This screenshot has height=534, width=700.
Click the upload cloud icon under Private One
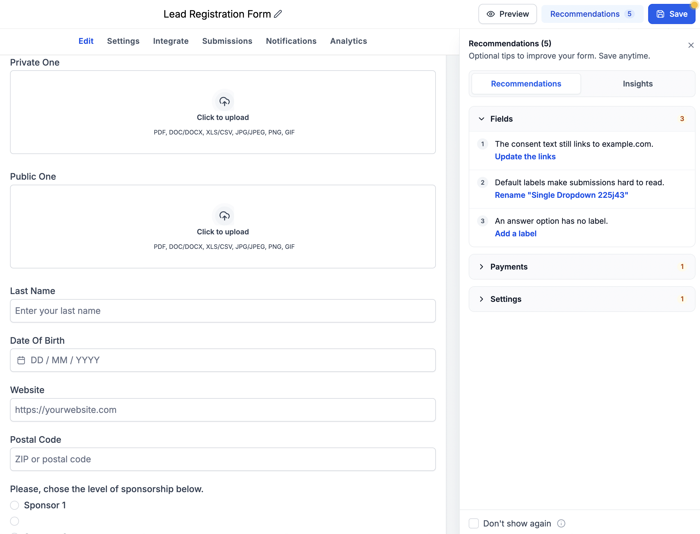(224, 101)
